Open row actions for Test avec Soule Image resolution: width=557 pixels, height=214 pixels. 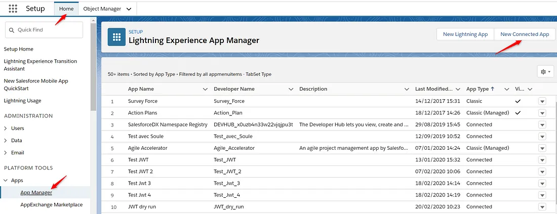pos(542,137)
